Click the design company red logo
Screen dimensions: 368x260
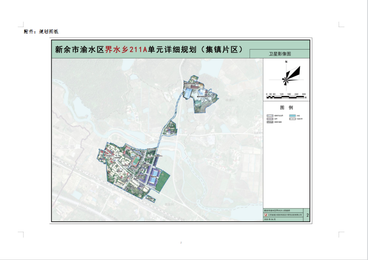[x=265, y=214]
